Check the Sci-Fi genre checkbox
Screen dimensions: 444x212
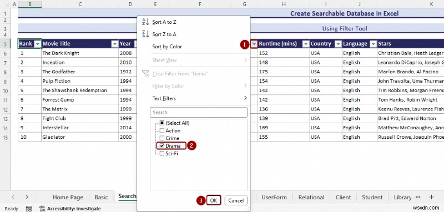(x=162, y=153)
